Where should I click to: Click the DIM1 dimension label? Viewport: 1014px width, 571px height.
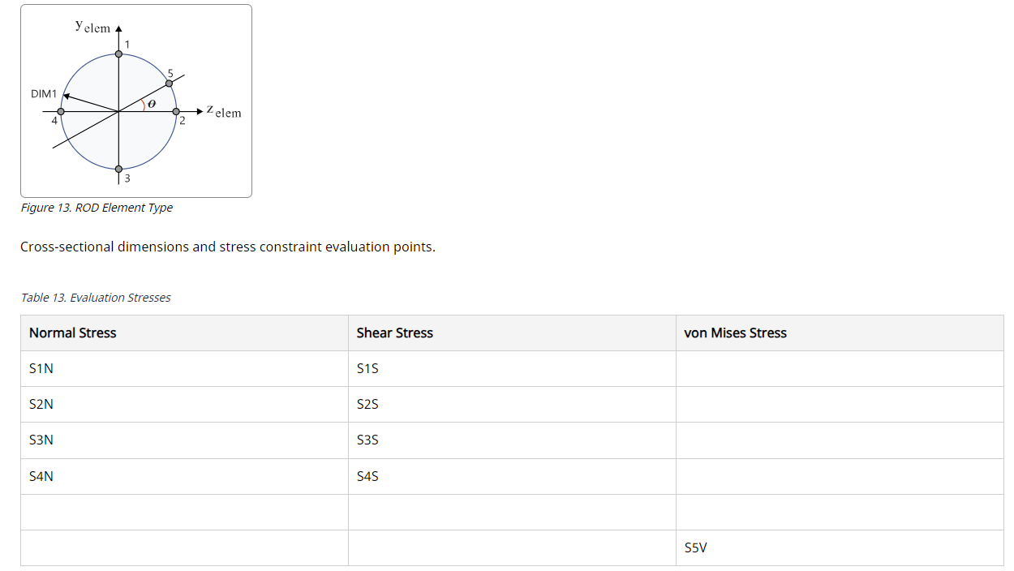point(44,94)
